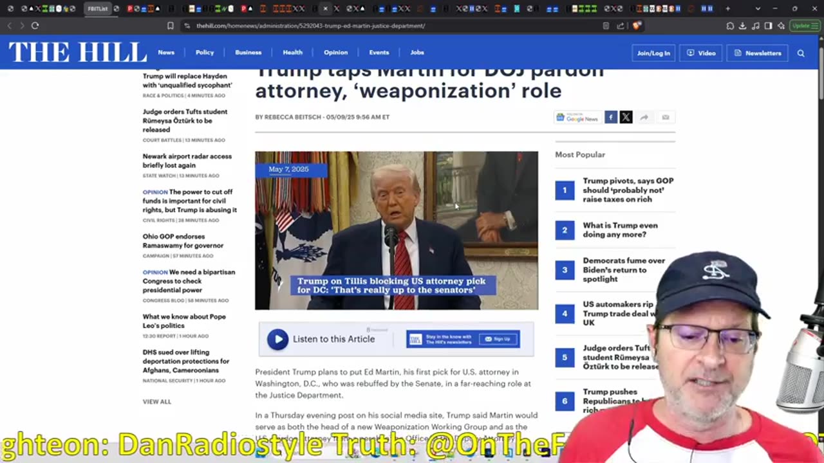Screen dimensions: 824x463
Task: Share article on X
Action: coord(626,117)
